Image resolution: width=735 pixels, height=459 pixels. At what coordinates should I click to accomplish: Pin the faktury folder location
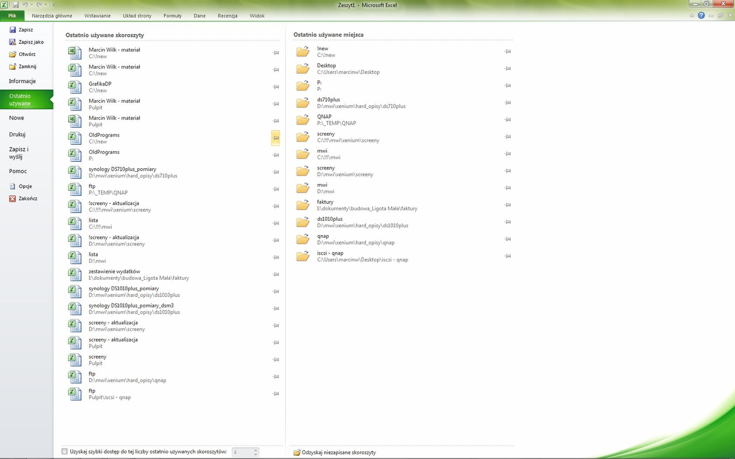point(507,205)
